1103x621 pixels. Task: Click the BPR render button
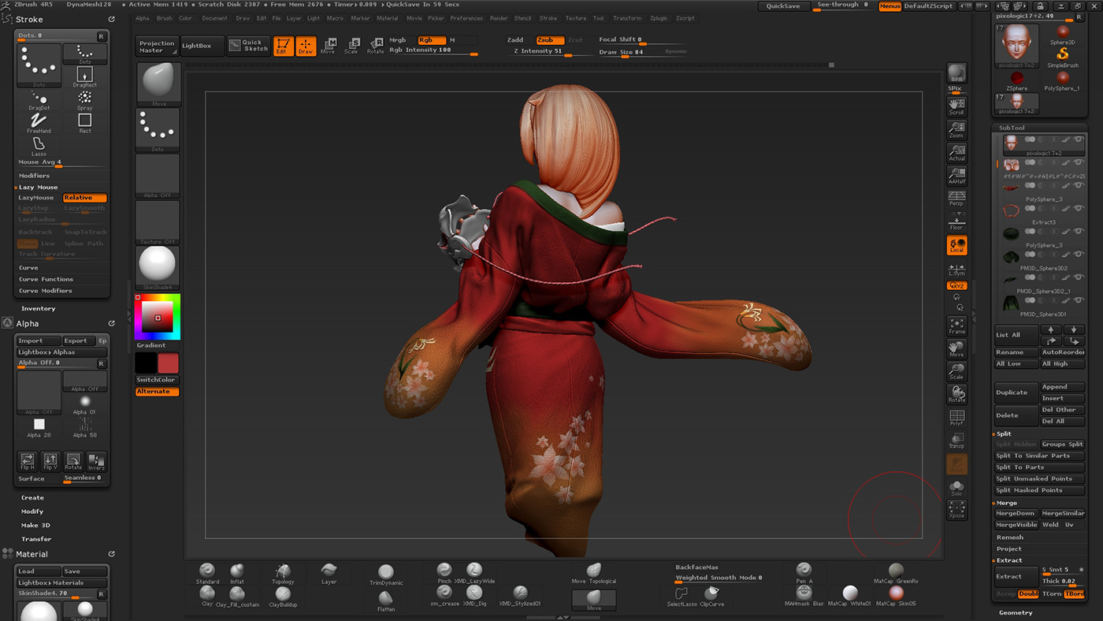point(956,73)
